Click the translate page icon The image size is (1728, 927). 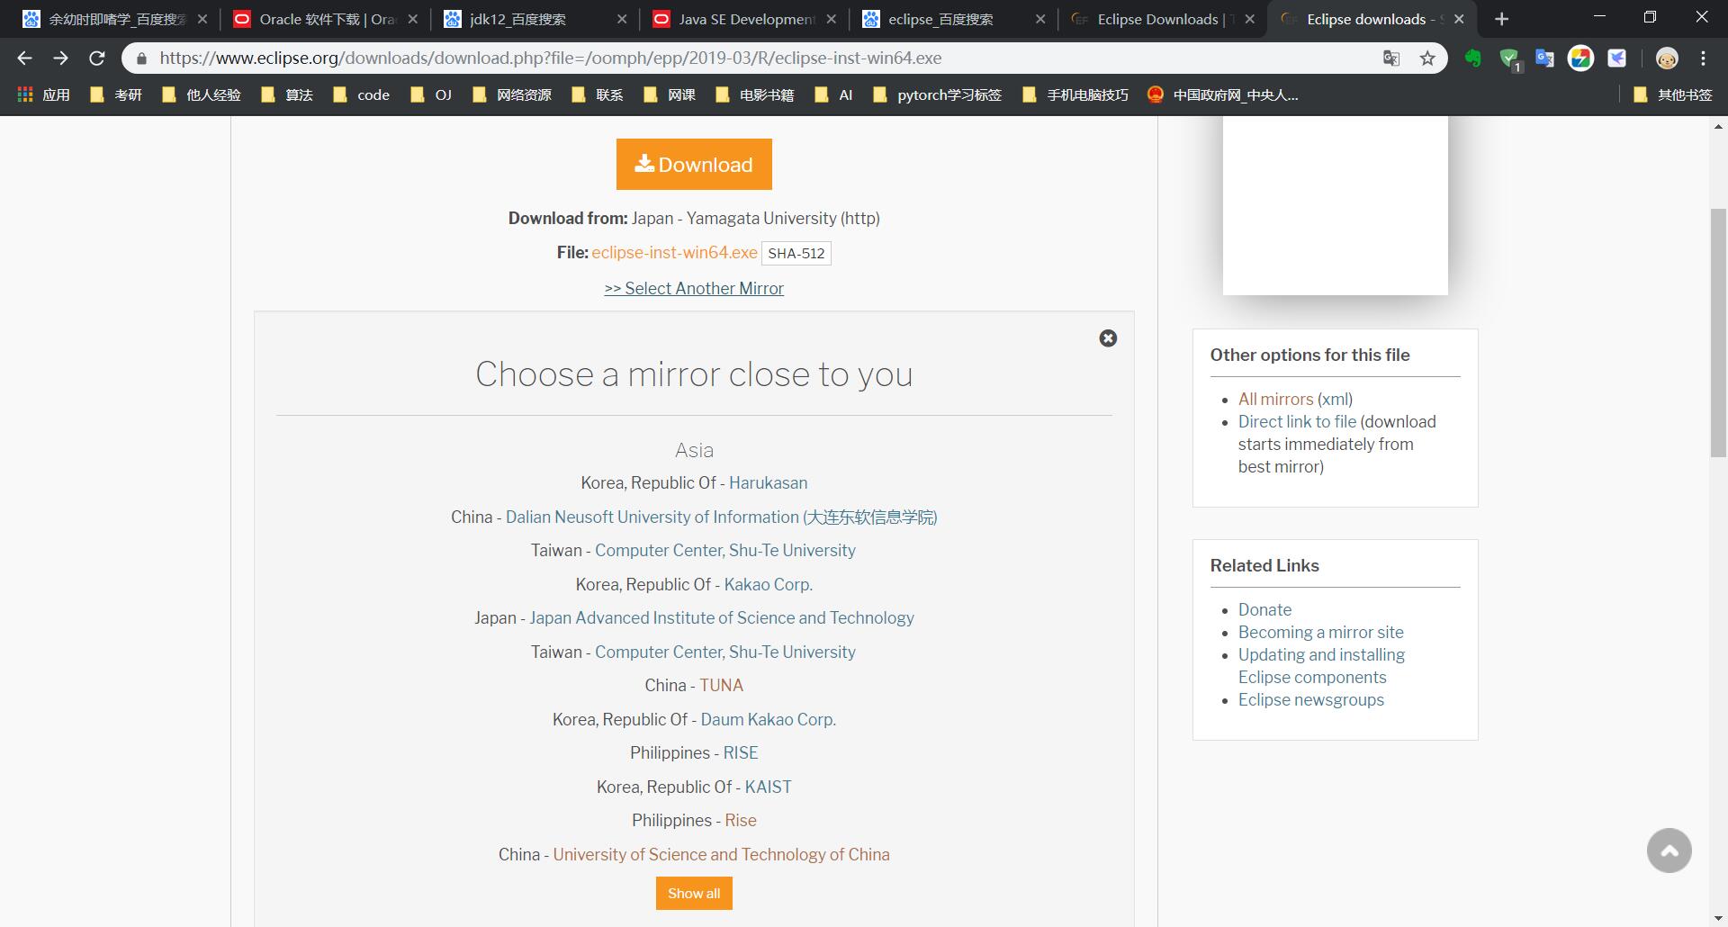(x=1391, y=58)
